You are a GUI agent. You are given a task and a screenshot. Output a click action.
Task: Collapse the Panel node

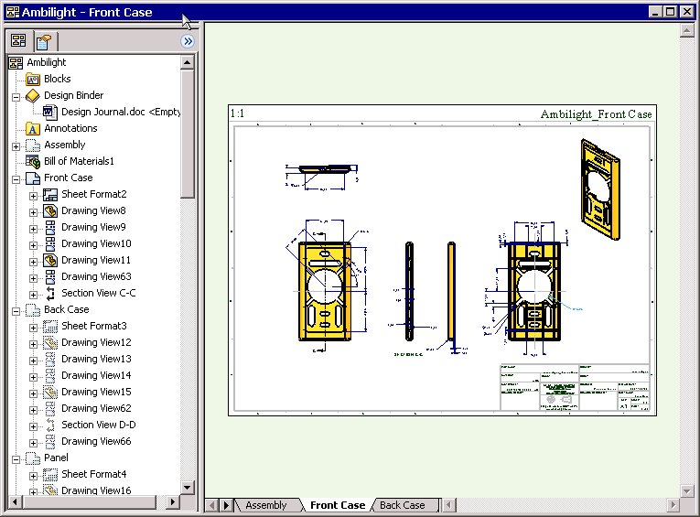pos(16,459)
